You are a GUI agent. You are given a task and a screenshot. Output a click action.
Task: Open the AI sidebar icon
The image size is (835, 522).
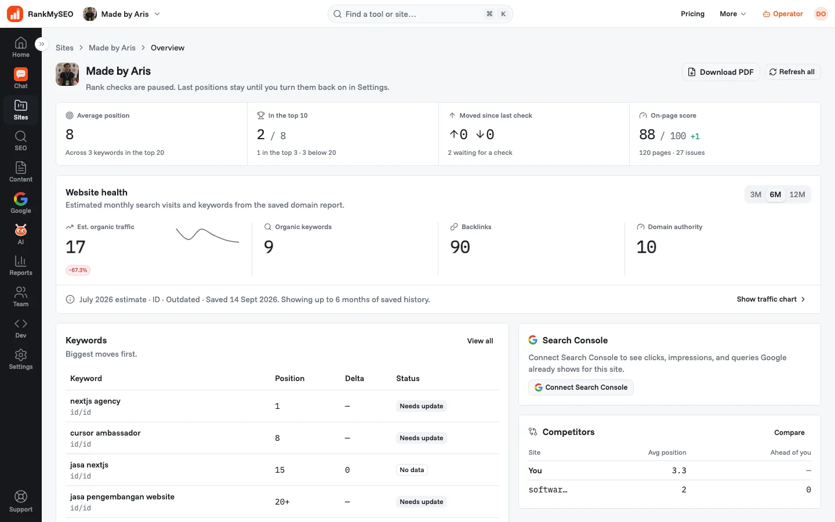[x=21, y=235]
